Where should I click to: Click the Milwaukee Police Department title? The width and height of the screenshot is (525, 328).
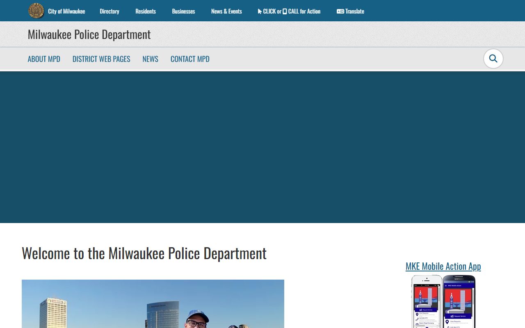pos(89,34)
